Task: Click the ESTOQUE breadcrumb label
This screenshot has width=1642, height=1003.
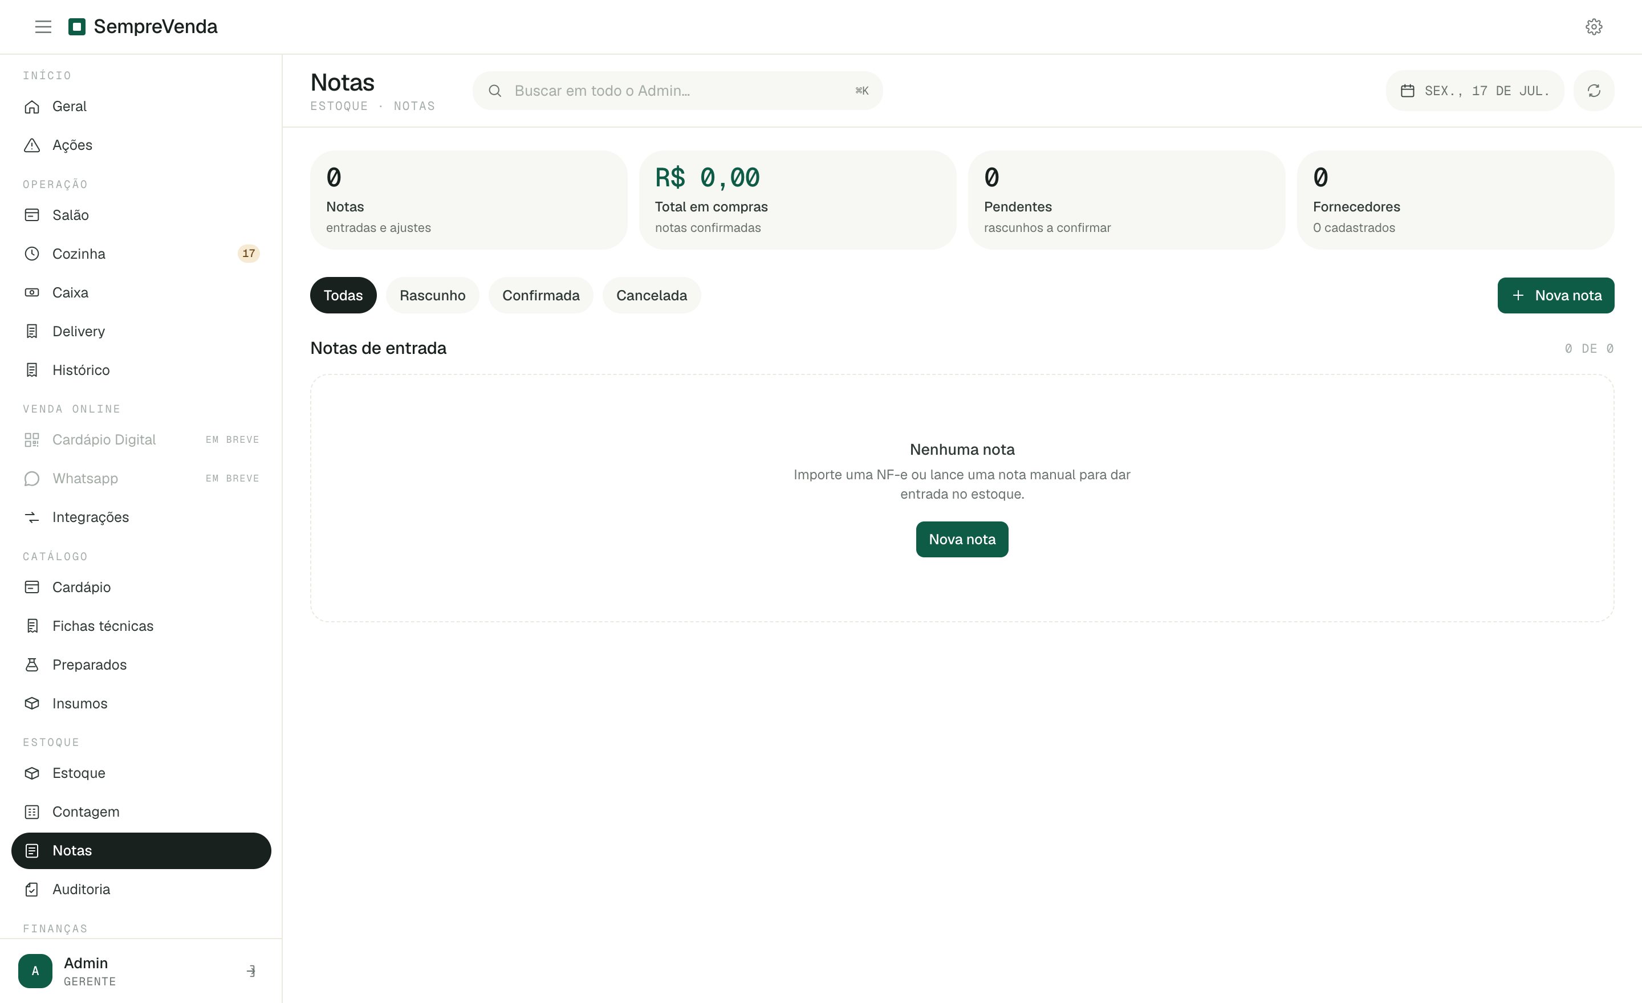Action: tap(339, 106)
